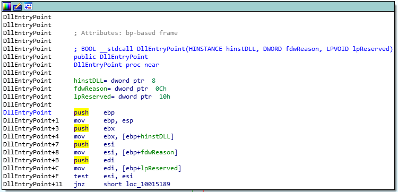The width and height of the screenshot is (398, 192).
Task: Click the group nodes icon in header
Action: [x=28, y=6]
